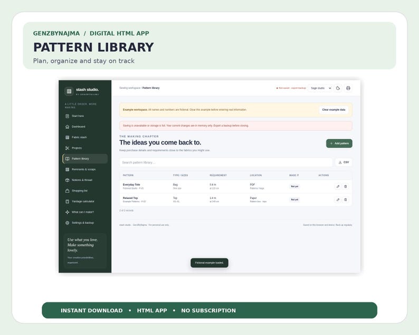Edit the Everyday Tote pattern
The height and width of the screenshot is (335, 419).
click(x=338, y=186)
